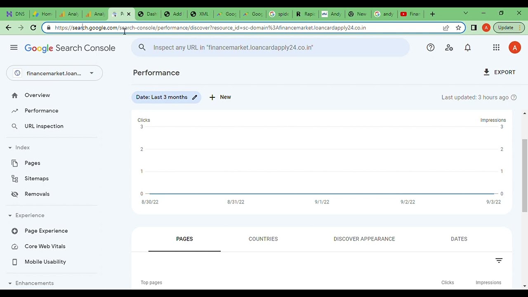Click the URL inspect search field
The height and width of the screenshot is (297, 528).
(x=270, y=47)
